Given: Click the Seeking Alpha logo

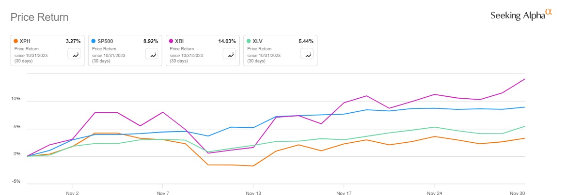Looking at the screenshot, I should [521, 15].
